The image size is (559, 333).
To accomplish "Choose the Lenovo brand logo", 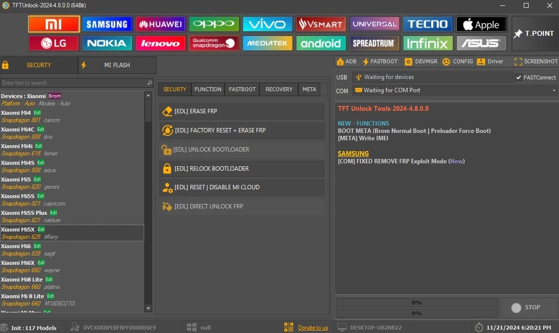I will [160, 43].
